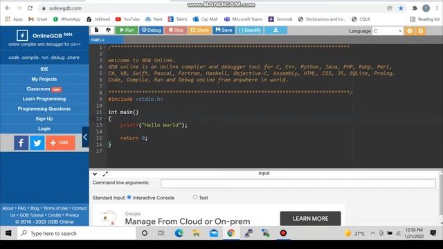
Task: Open editor settings gear icon
Action: tap(421, 30)
